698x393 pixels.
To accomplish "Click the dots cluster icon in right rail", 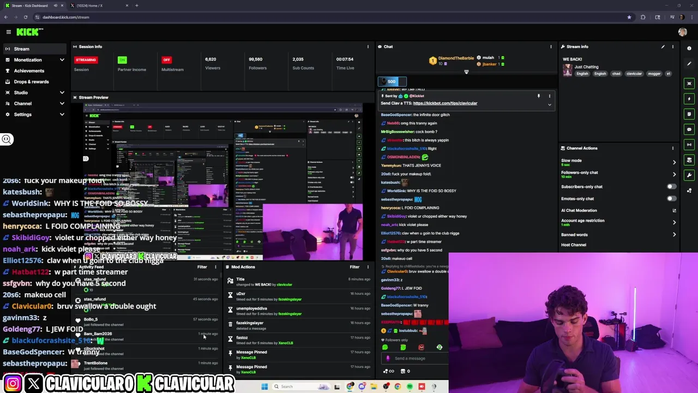I will [689, 190].
